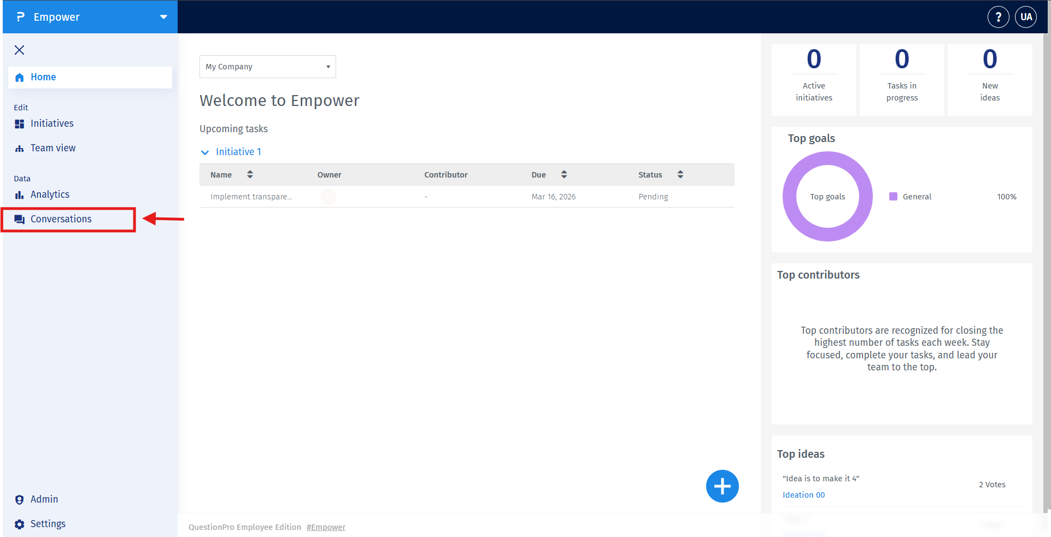Click the Analytics bar chart icon
1051x537 pixels.
[x=20, y=194]
